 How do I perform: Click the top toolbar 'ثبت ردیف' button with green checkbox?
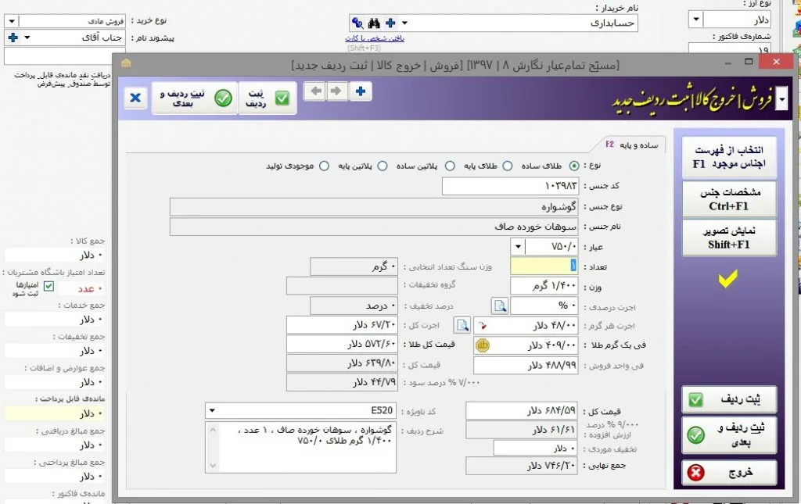click(268, 98)
